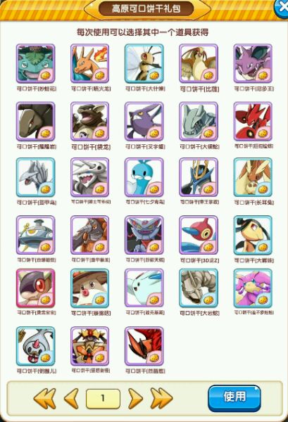Choose the Kangaskhan 袋龙 cookie

(x=90, y=122)
